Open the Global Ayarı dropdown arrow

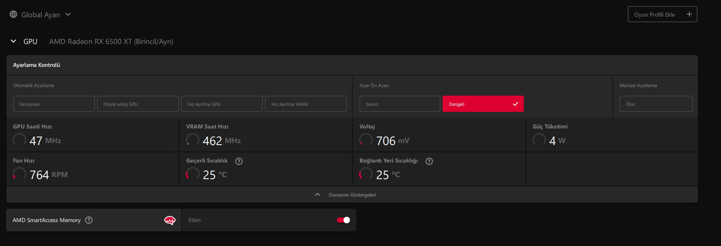pos(68,14)
